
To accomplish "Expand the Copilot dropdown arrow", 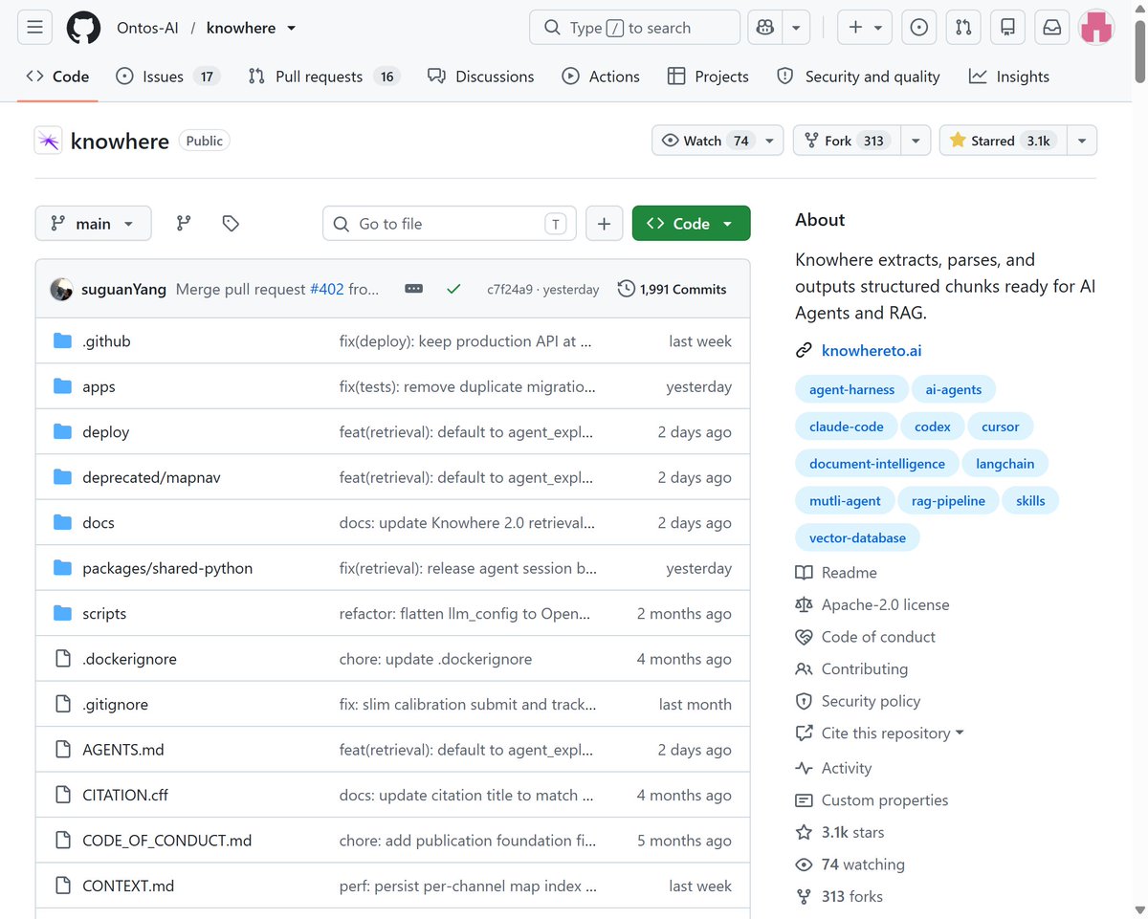I will coord(796,28).
